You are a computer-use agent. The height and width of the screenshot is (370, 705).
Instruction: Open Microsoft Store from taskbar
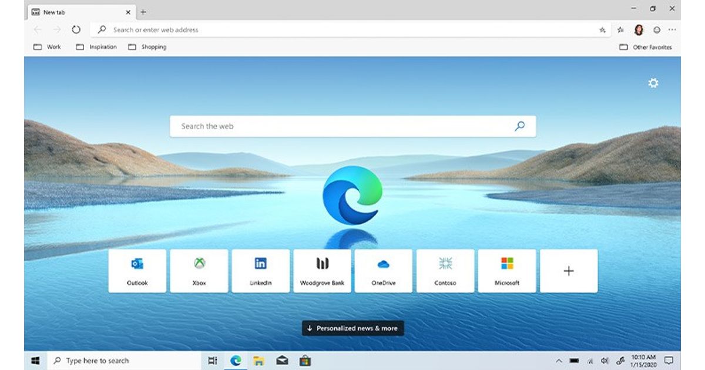click(x=304, y=361)
